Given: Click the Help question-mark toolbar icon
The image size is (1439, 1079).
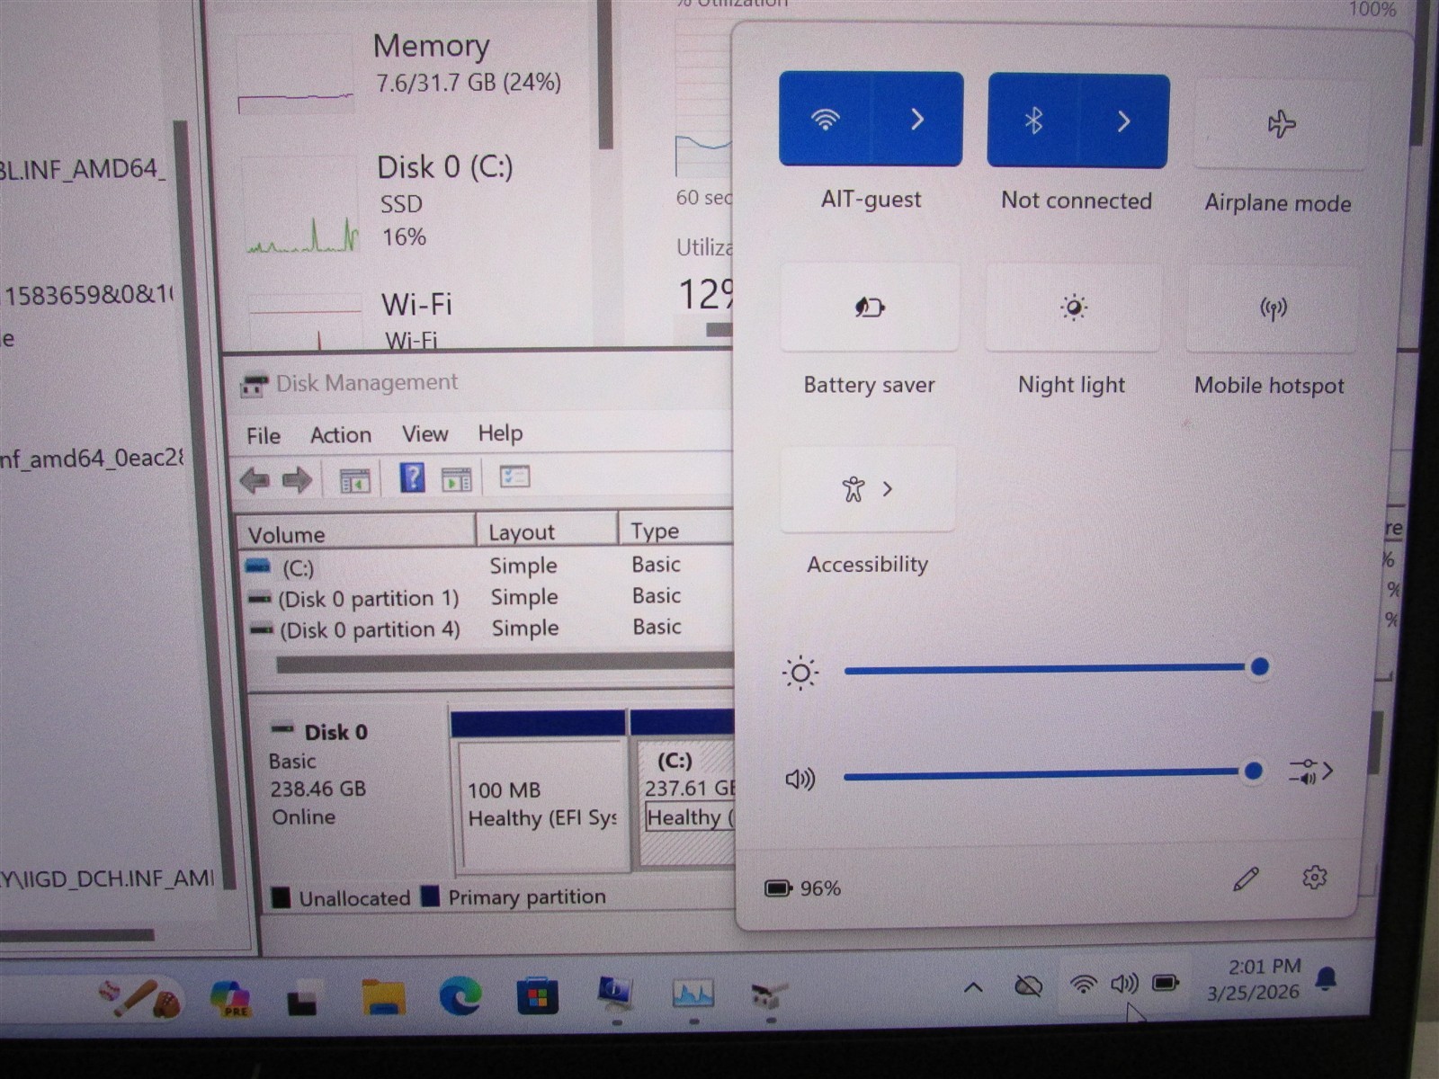Looking at the screenshot, I should (412, 477).
